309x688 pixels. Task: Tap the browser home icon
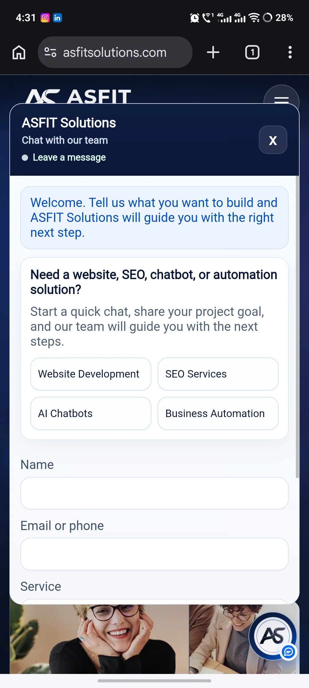click(19, 52)
